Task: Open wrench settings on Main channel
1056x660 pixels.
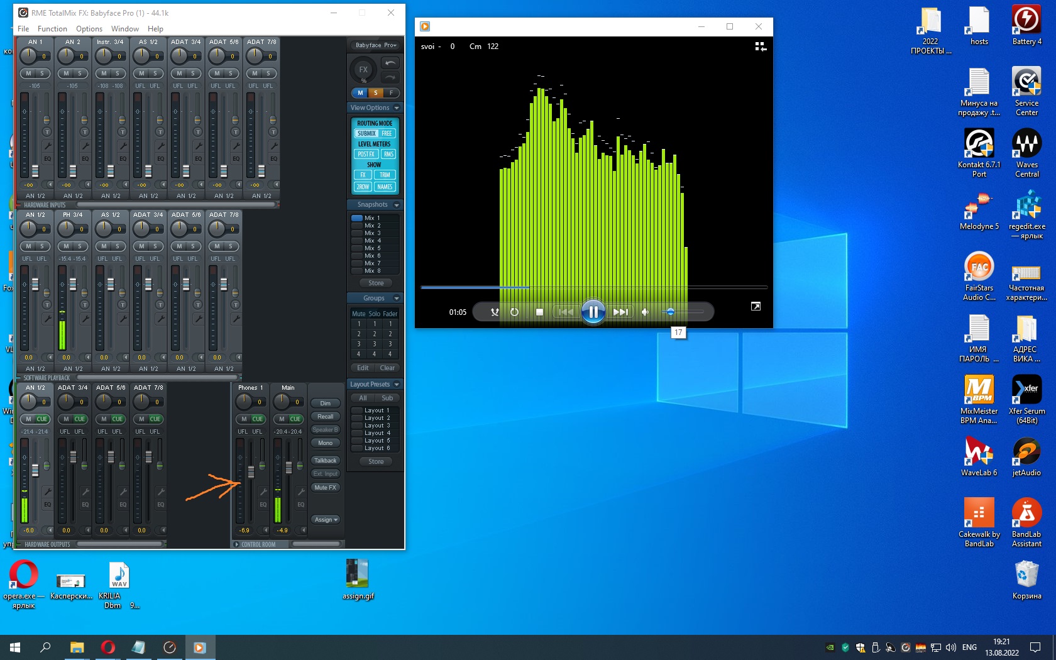Action: coord(301,492)
